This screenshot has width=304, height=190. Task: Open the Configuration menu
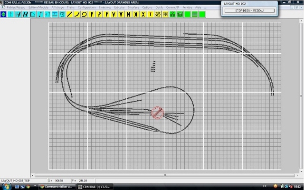pos(86,8)
